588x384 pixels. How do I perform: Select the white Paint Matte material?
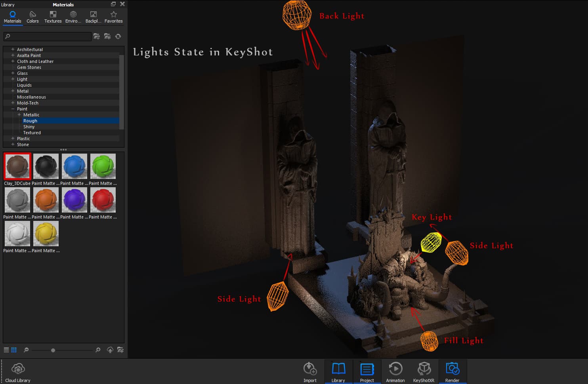(x=17, y=234)
